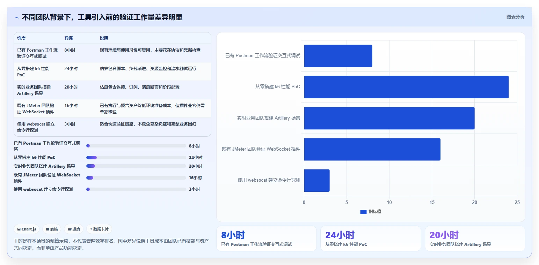Click chart y-axis label 从零搭建 k6 性能 PoC
The image size is (539, 265).
coord(278,87)
